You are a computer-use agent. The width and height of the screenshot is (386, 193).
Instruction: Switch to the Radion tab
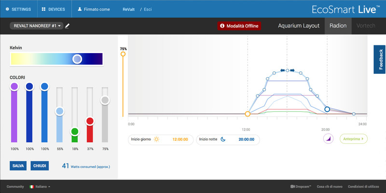[x=338, y=26]
